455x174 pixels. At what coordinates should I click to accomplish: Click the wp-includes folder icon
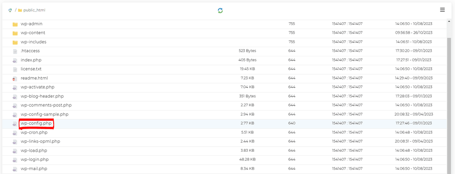point(15,43)
